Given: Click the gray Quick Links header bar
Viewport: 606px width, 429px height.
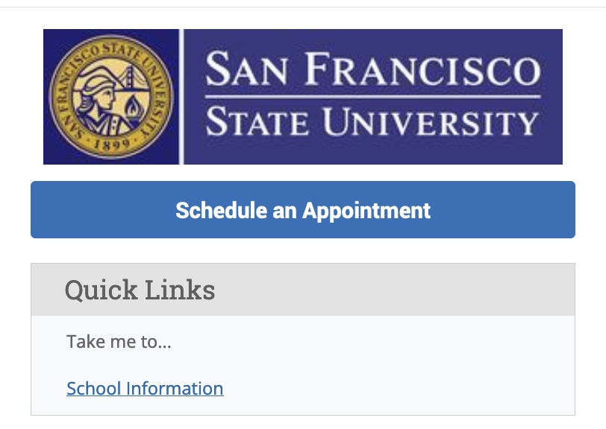Looking at the screenshot, I should tap(303, 289).
